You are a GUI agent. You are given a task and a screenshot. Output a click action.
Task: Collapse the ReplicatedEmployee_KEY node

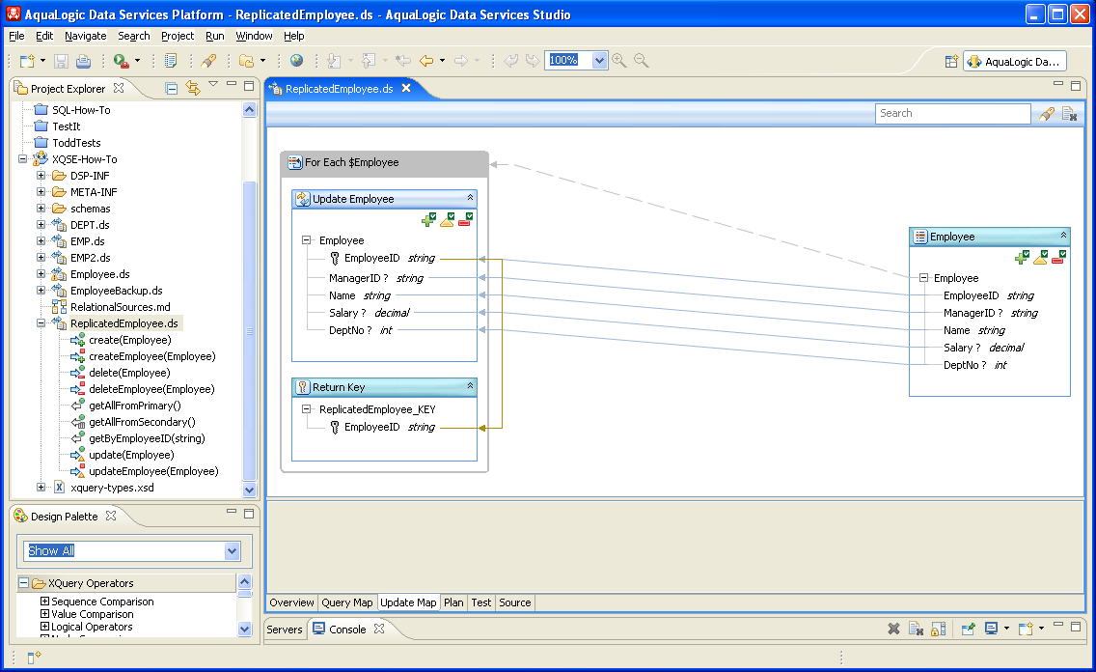(306, 409)
